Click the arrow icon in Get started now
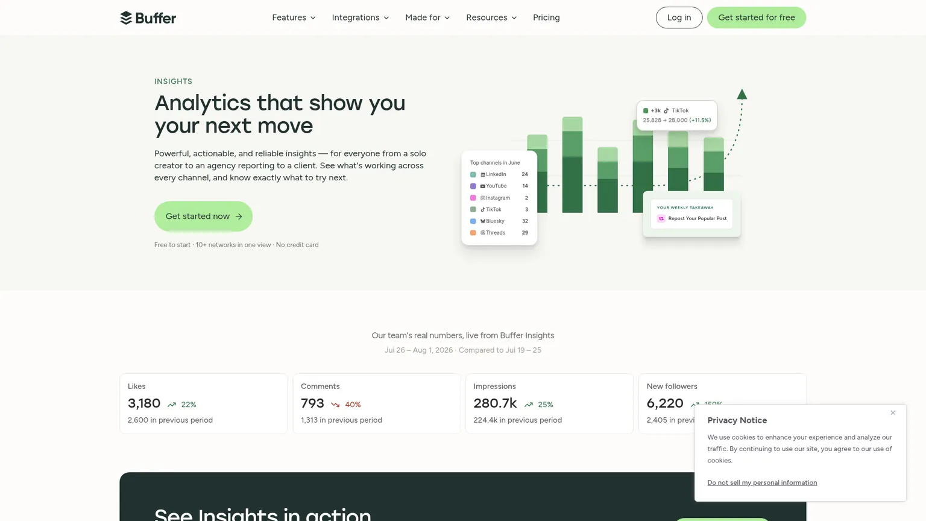 239,216
